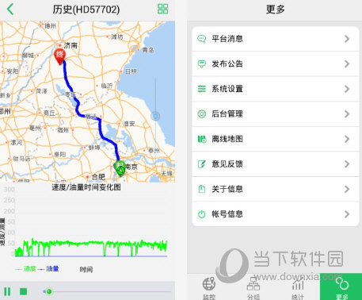Tap the 系统设置 sliders icon
Screen dimensions: 362x300
[202, 89]
